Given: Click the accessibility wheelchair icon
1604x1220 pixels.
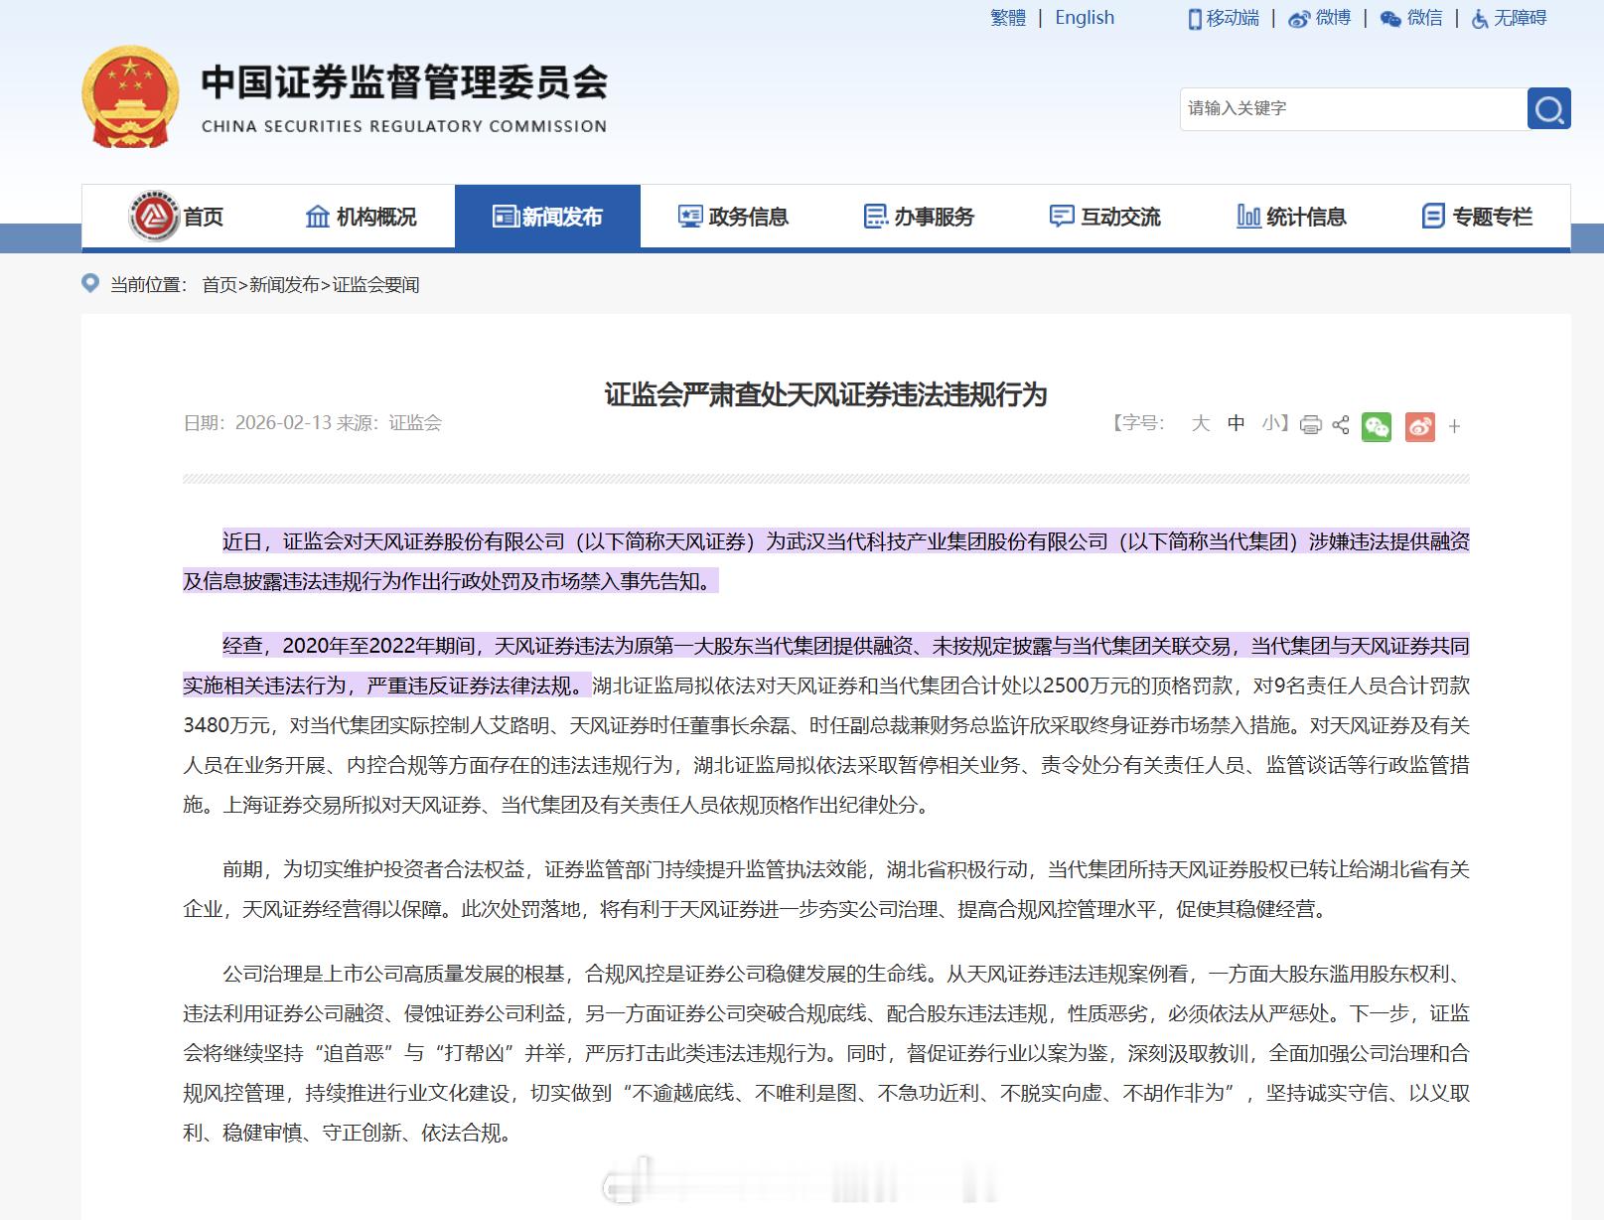Looking at the screenshot, I should tap(1480, 19).
